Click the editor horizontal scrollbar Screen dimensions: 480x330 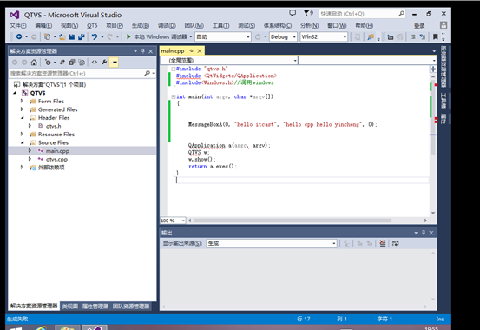[293, 221]
